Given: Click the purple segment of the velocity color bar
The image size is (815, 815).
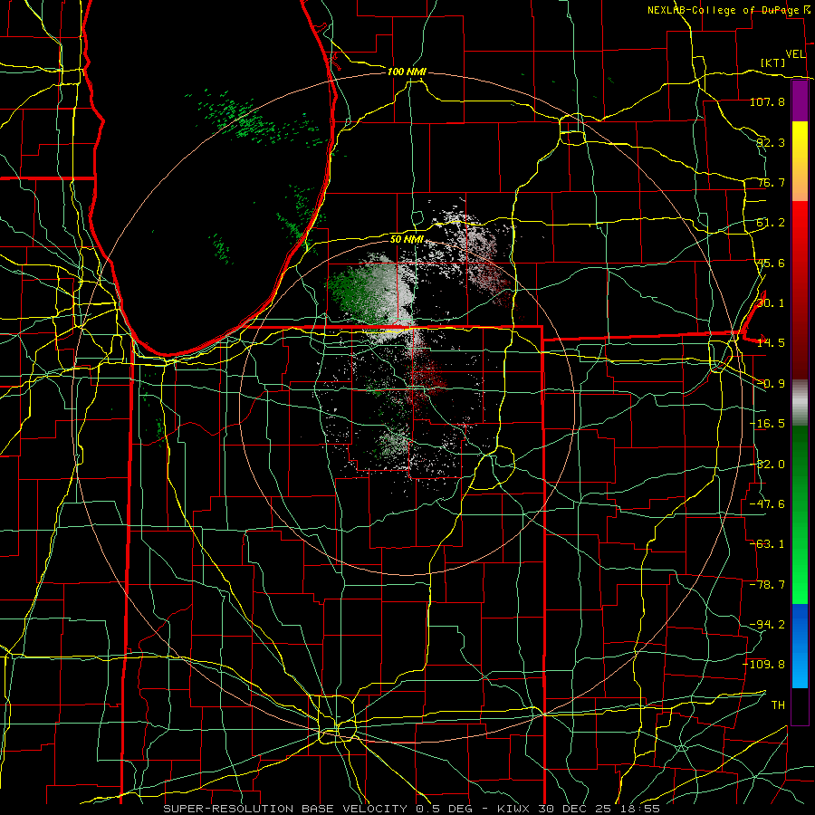Looking at the screenshot, I should coord(800,101).
